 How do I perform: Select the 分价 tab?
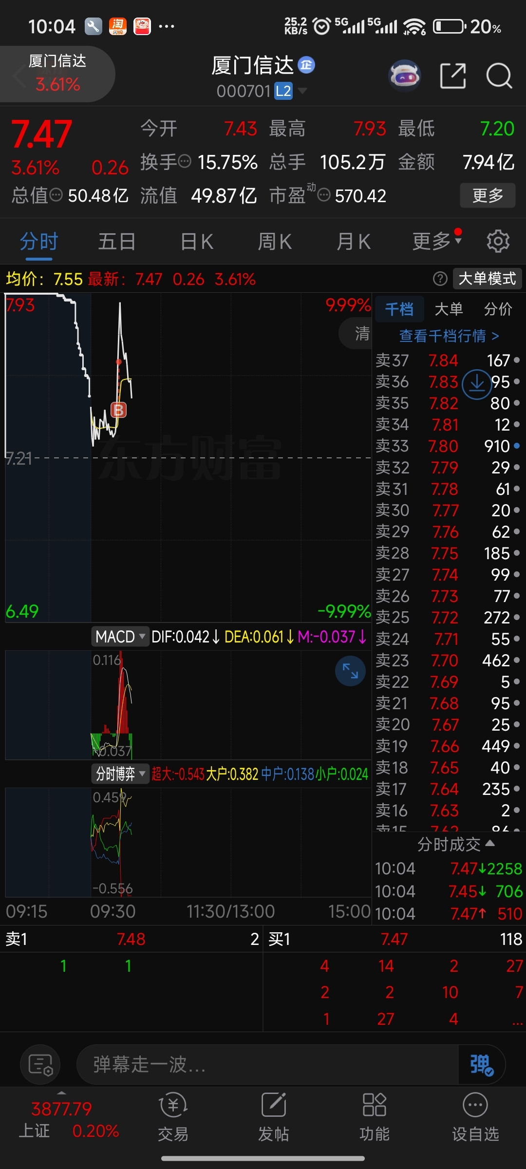498,309
